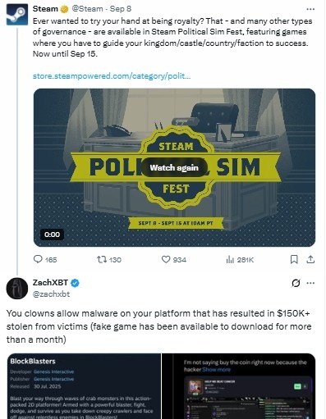This screenshot has width=326, height=419.
Task: Expand the quoted post with Show more
Action: tap(216, 370)
